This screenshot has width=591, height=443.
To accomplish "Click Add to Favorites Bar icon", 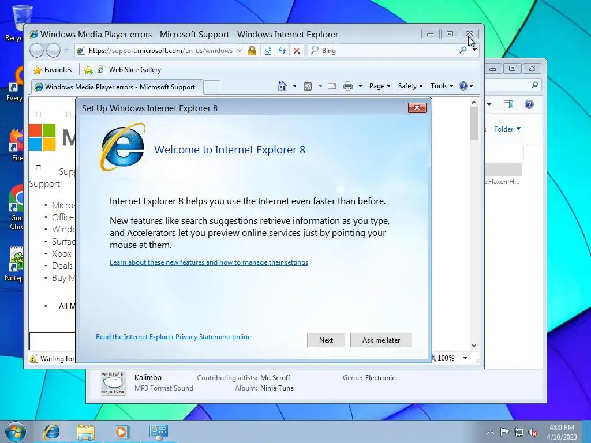I will pos(88,70).
